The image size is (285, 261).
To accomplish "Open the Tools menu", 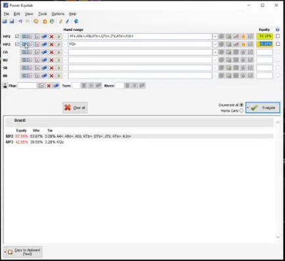I will point(43,14).
